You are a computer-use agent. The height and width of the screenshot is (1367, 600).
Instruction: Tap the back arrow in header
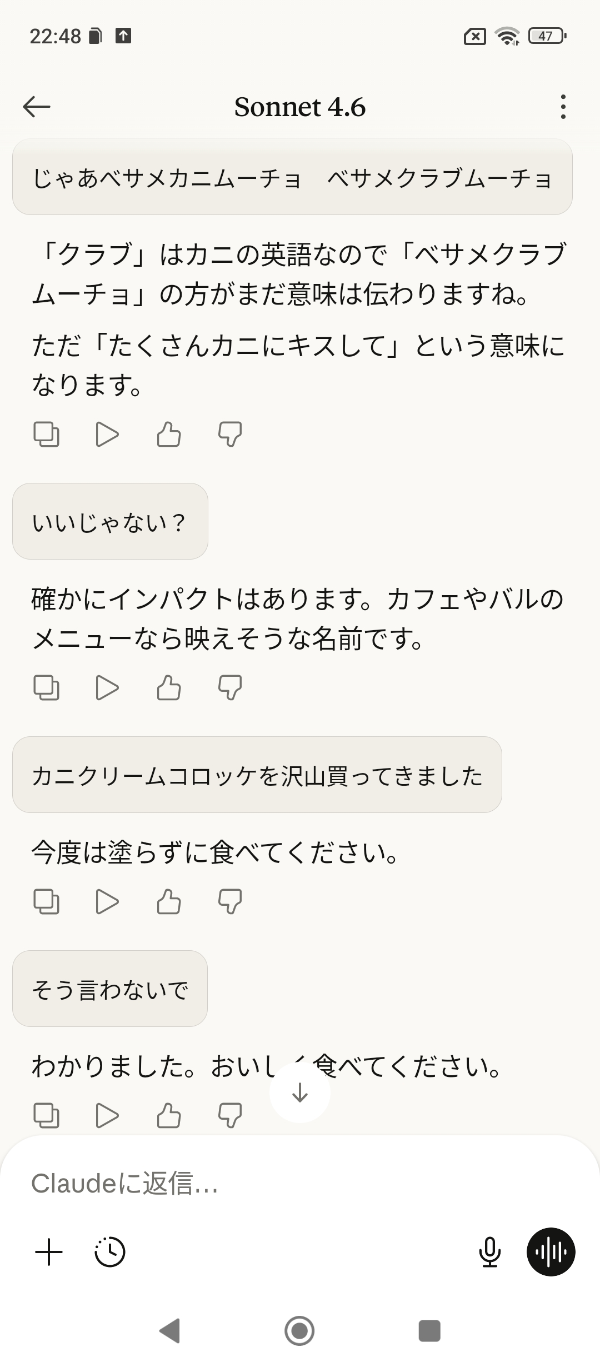37,107
